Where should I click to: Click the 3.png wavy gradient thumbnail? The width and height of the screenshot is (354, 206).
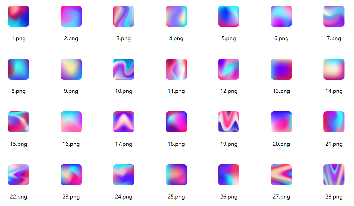124,16
